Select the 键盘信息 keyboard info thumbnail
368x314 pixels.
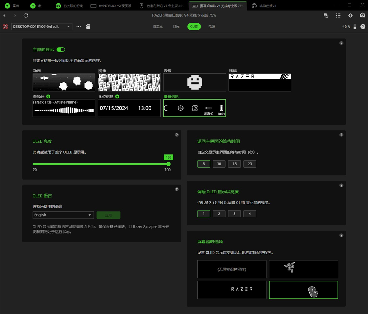pos(195,108)
